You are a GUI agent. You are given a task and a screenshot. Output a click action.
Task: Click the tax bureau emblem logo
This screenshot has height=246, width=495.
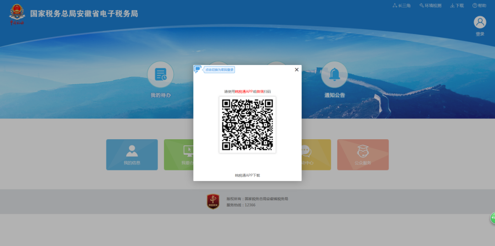pyautogui.click(x=17, y=14)
